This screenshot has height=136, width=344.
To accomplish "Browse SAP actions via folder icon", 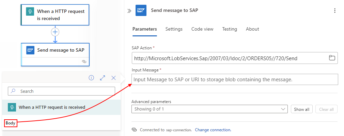I will (332, 58).
